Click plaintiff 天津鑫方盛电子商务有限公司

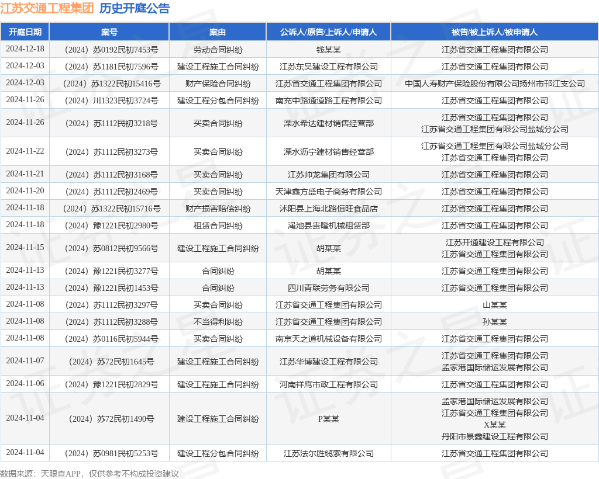click(x=329, y=192)
